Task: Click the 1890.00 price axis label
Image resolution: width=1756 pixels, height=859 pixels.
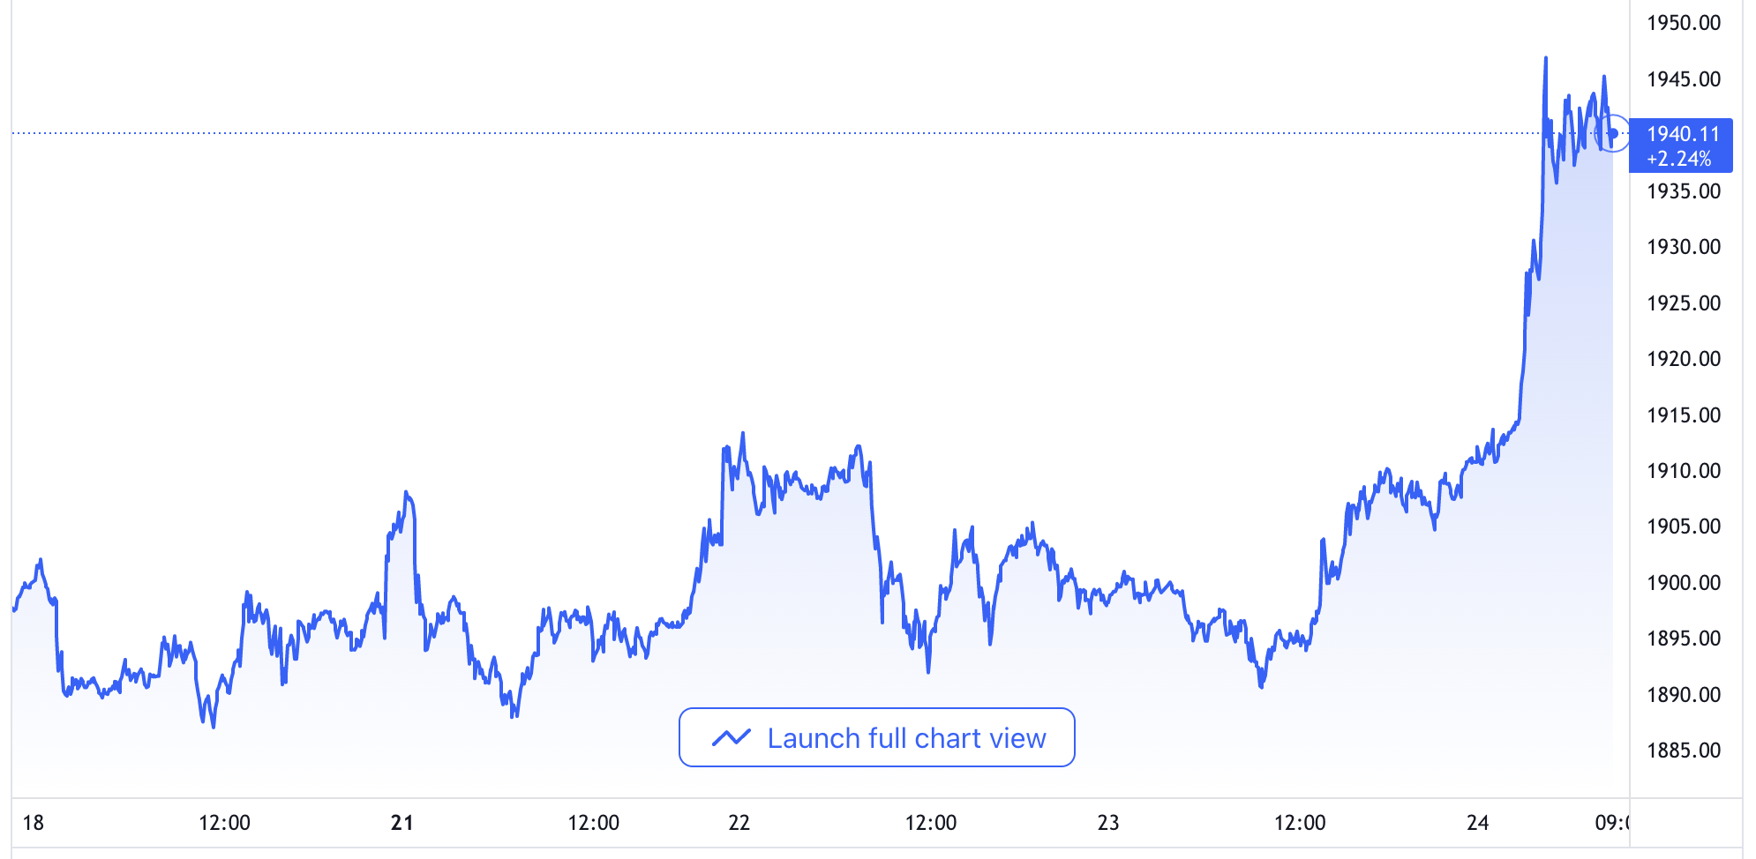Action: click(1683, 695)
